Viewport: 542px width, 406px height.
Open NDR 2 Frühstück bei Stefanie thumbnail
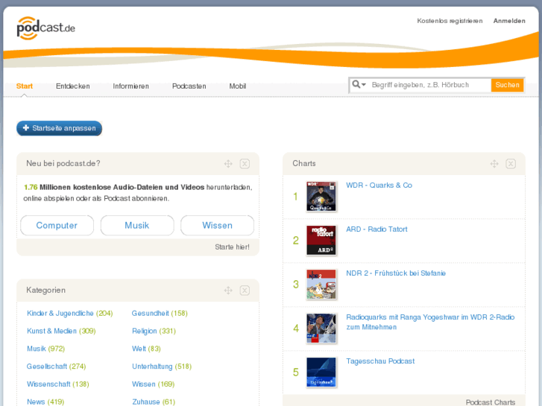click(x=321, y=284)
